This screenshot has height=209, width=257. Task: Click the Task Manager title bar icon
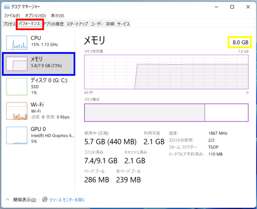click(7, 7)
